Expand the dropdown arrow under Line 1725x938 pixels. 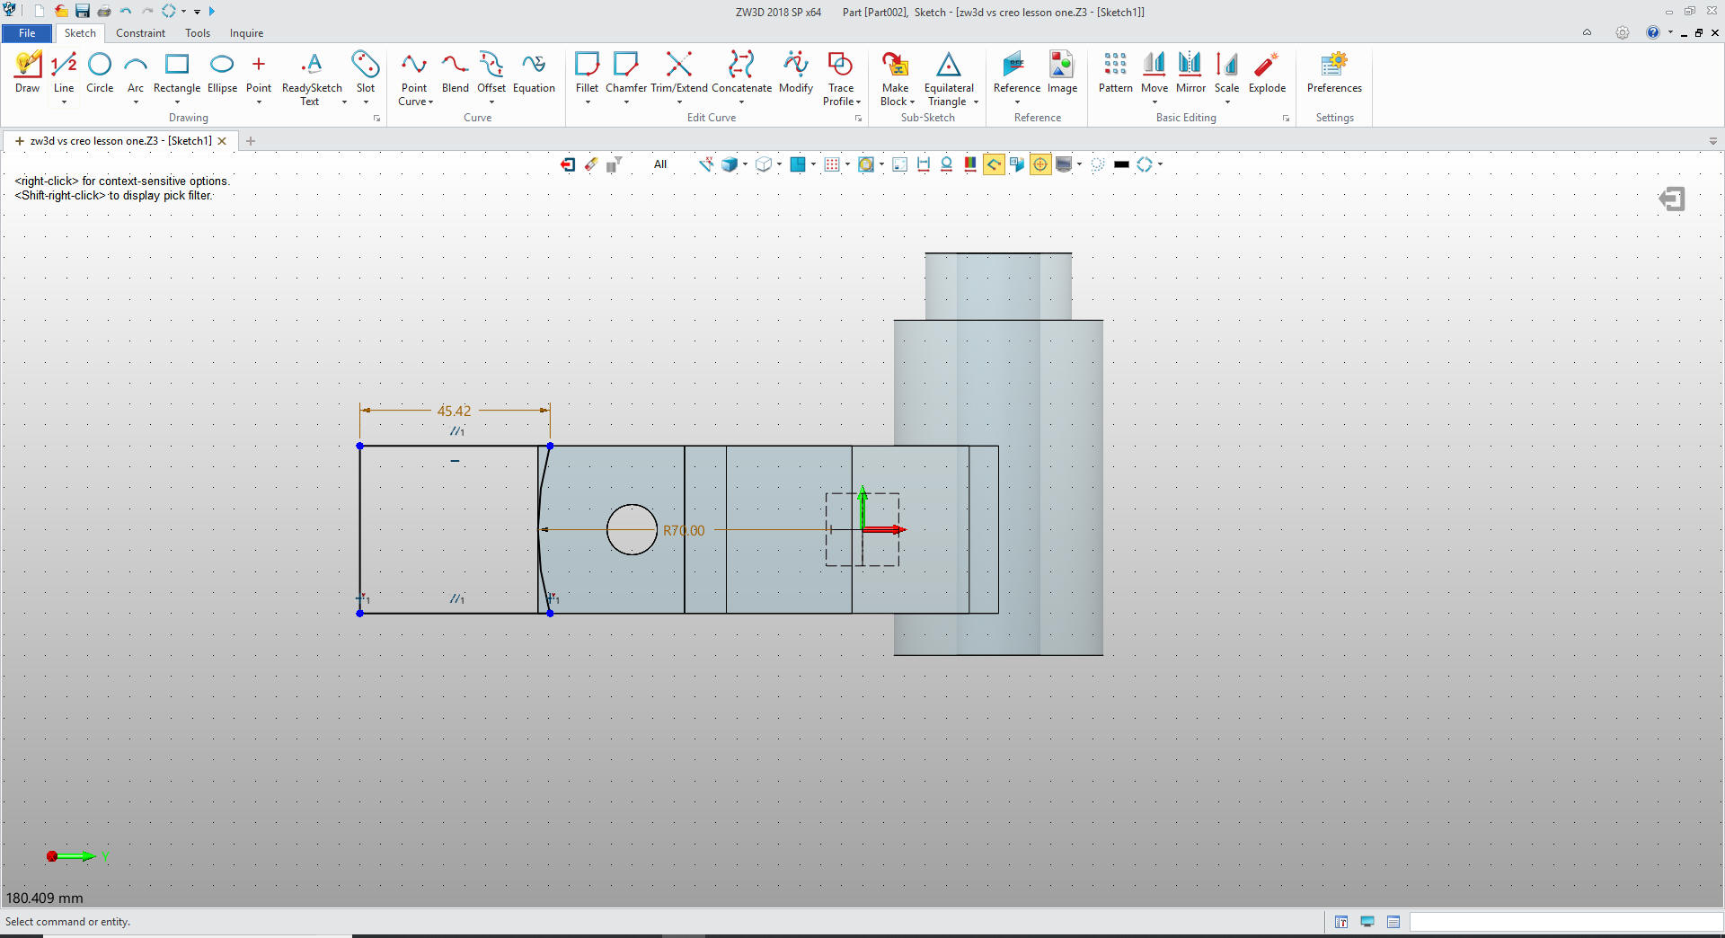pos(64,102)
